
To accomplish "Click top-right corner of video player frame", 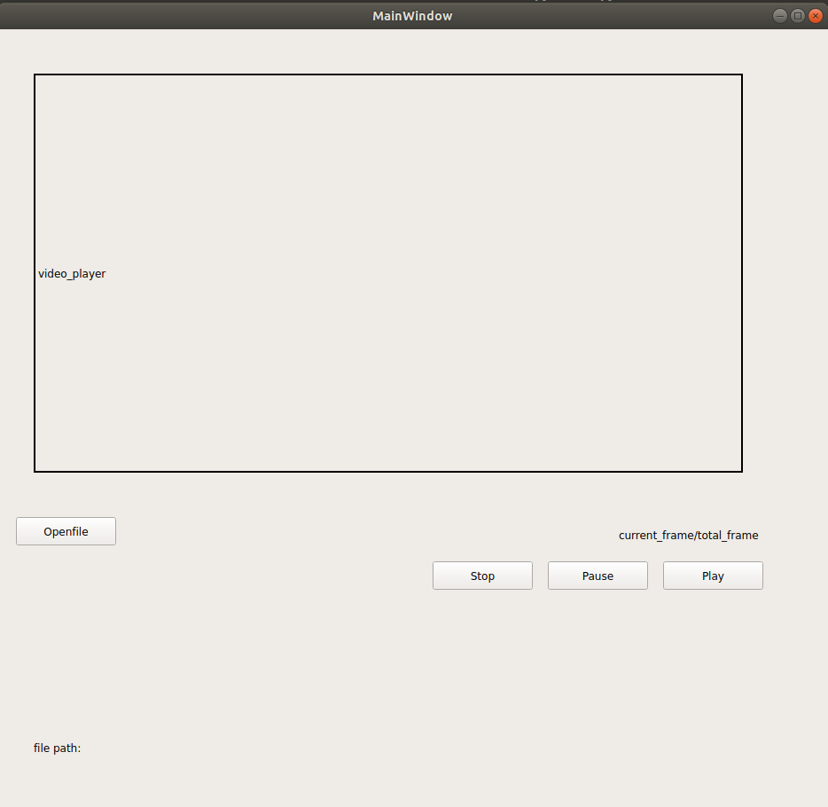I will pos(741,75).
